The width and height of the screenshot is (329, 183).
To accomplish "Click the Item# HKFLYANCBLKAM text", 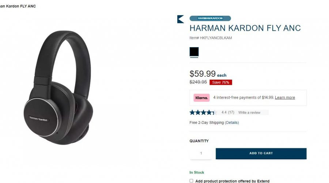I will (211, 38).
